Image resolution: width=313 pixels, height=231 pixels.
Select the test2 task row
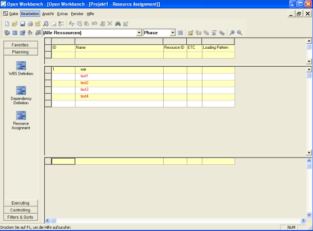click(143, 83)
